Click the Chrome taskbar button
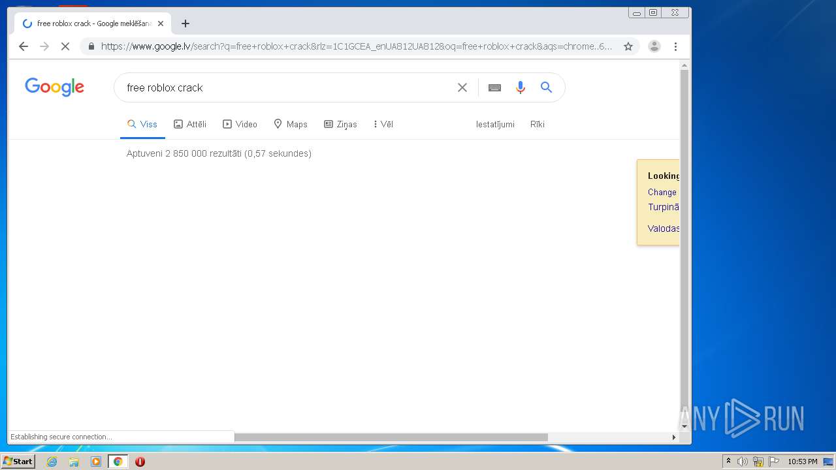Viewport: 836px width, 470px height. [x=118, y=462]
